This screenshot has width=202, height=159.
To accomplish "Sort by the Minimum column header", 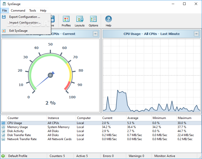I will pos(164,118).
